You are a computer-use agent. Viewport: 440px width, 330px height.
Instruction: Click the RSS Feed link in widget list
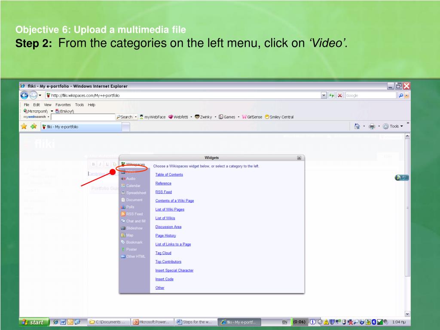point(164,192)
